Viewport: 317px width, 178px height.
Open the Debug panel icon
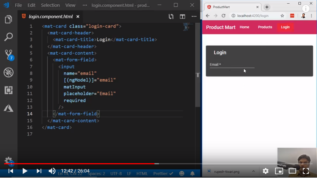[x=8, y=72]
